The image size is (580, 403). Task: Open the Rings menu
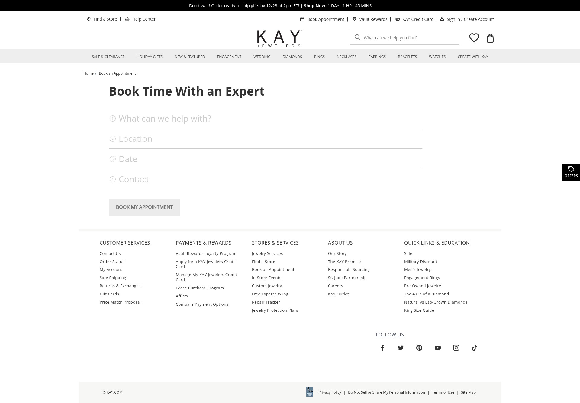click(x=319, y=57)
